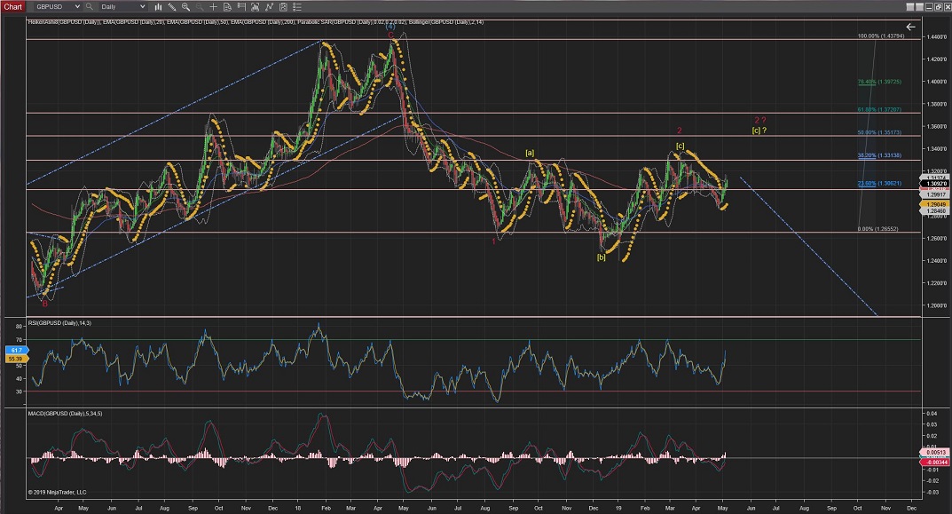Minimize the chart window
The height and width of the screenshot is (514, 952).
[x=930, y=7]
